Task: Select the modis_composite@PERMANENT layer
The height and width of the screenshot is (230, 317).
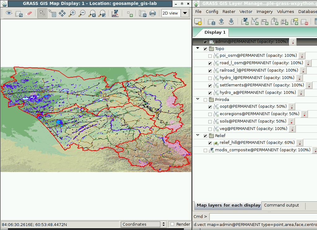Action: point(263,150)
